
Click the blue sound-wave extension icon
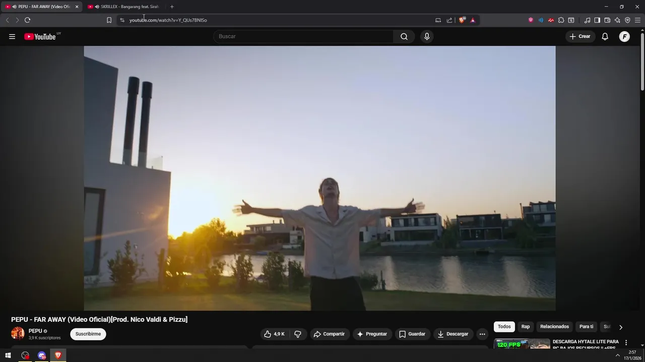tap(541, 20)
